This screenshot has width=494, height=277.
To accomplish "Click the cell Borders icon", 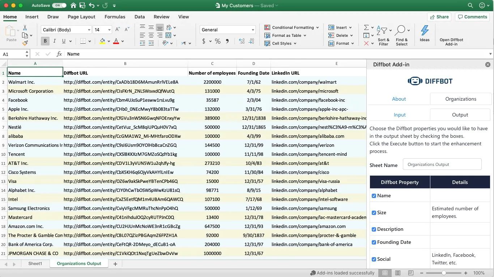I will [x=83, y=41].
